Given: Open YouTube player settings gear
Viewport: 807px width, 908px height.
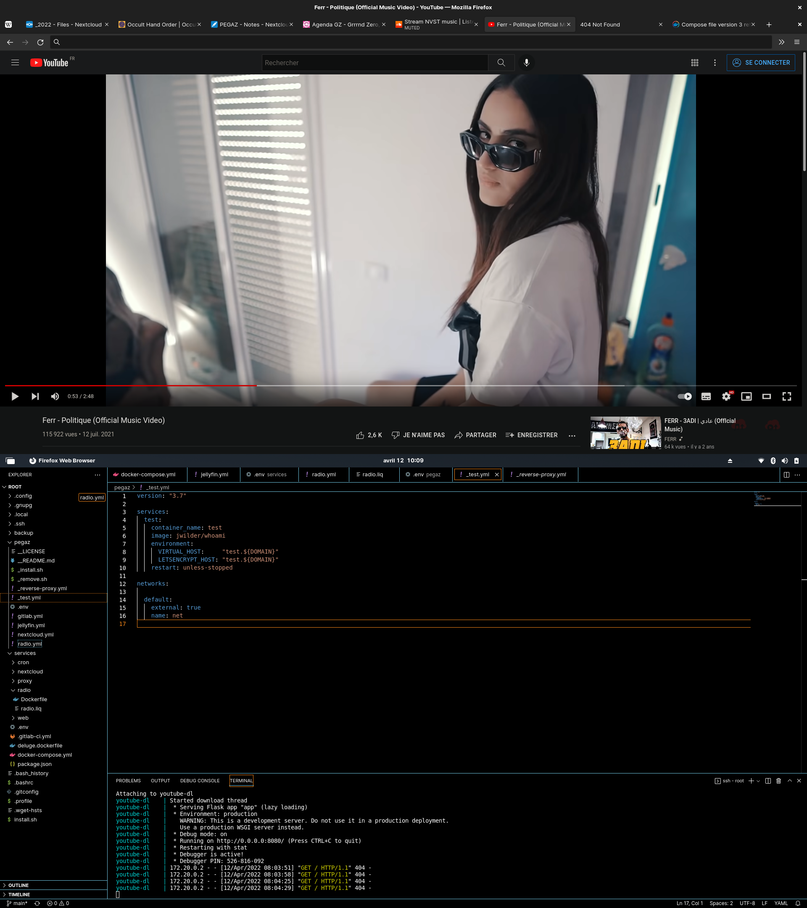Looking at the screenshot, I should (726, 396).
